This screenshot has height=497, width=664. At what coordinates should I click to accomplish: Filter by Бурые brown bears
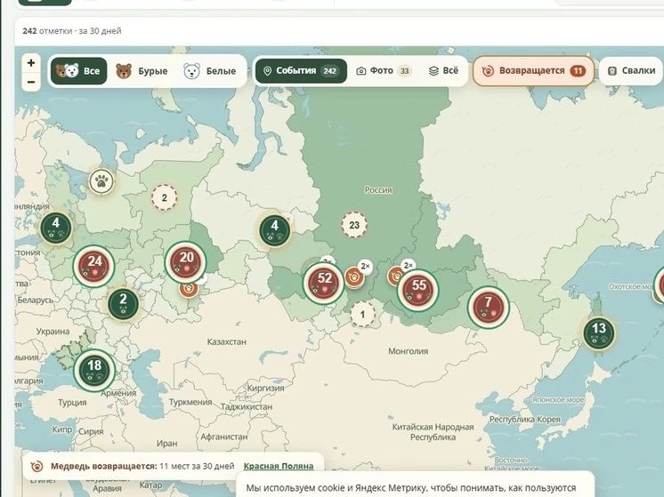(x=142, y=70)
